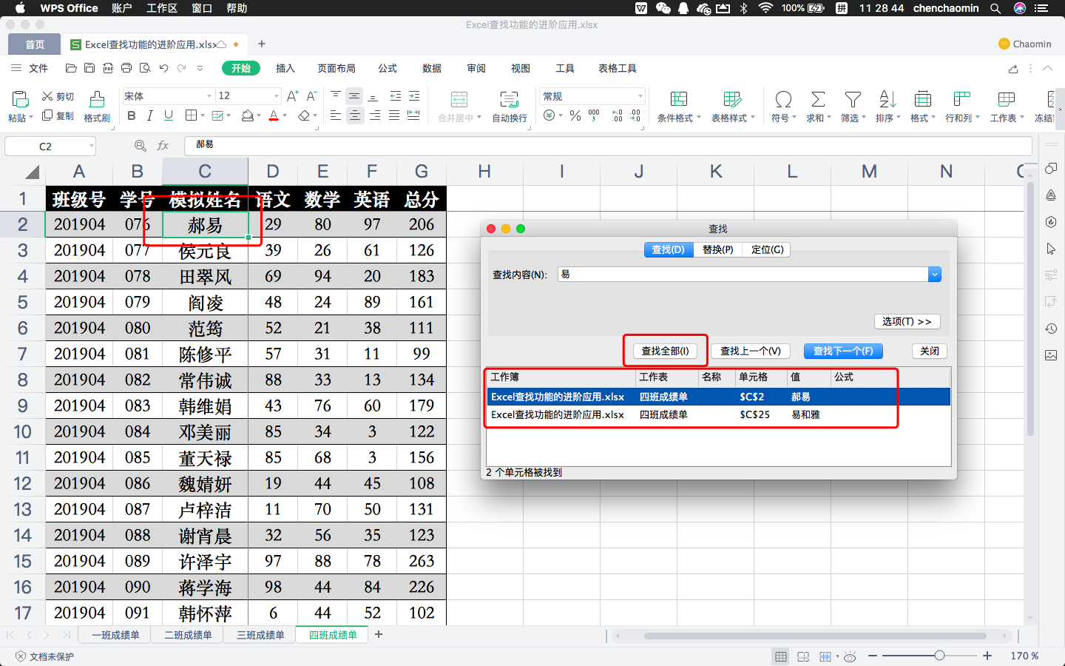Increase font size with the A+ icon

pos(293,96)
